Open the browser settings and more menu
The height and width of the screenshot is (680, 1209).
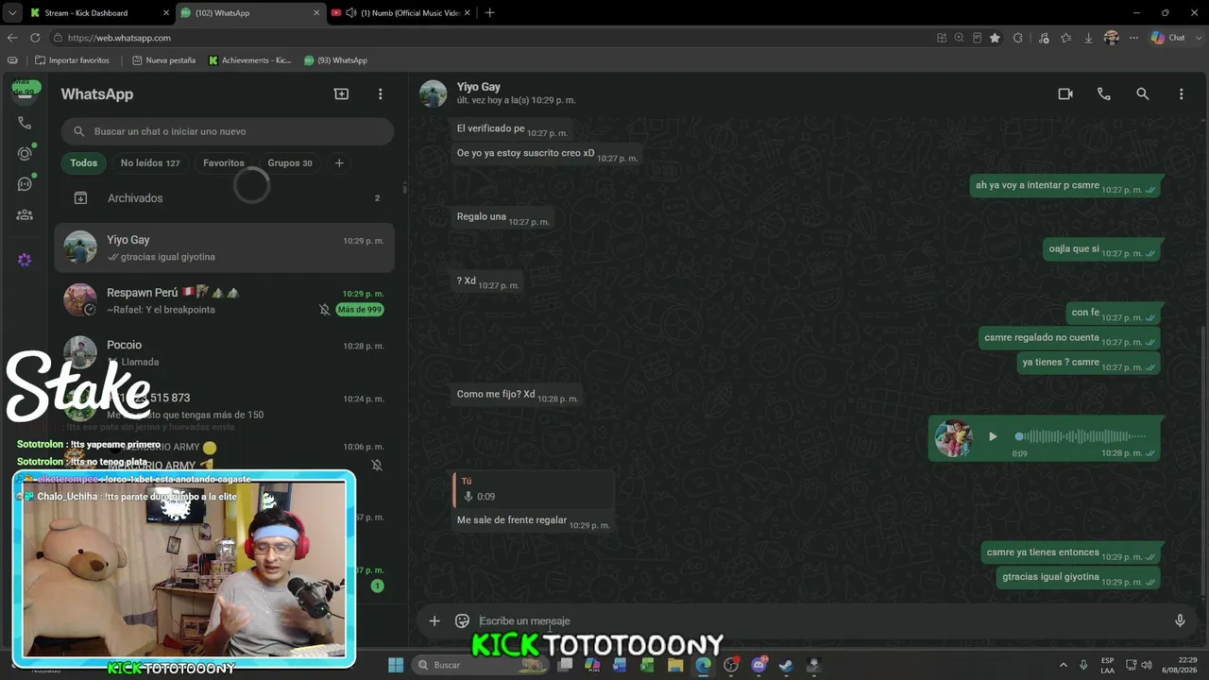pyautogui.click(x=1133, y=38)
